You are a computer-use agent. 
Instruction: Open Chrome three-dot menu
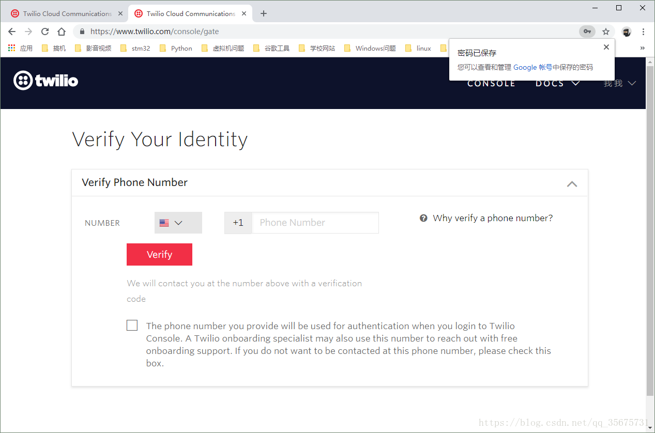(x=643, y=32)
